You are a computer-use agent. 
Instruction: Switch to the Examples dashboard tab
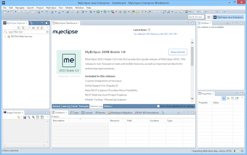[84, 106]
